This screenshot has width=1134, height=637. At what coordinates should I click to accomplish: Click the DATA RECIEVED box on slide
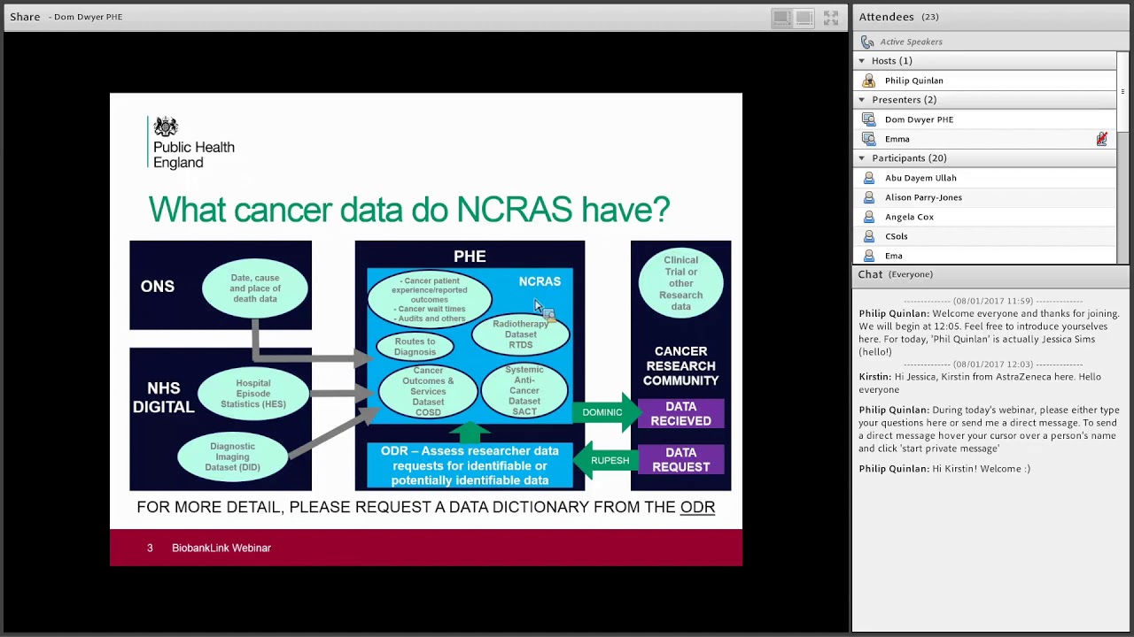[680, 413]
